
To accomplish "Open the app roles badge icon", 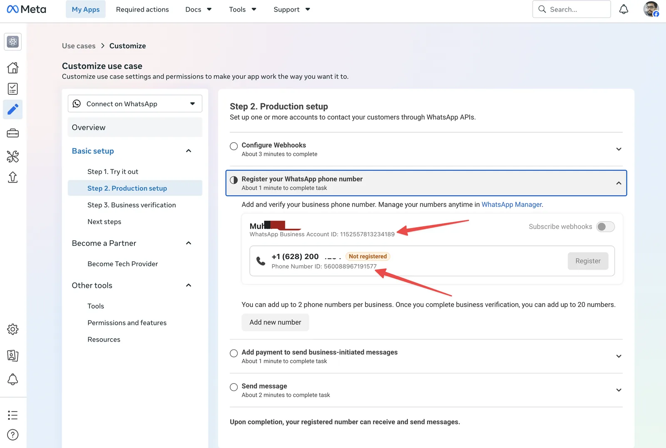I will (13, 356).
